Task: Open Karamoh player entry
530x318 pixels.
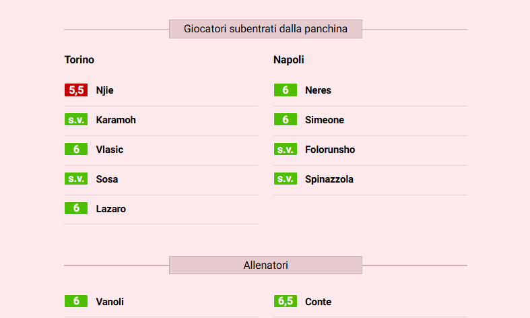Action: [x=116, y=120]
